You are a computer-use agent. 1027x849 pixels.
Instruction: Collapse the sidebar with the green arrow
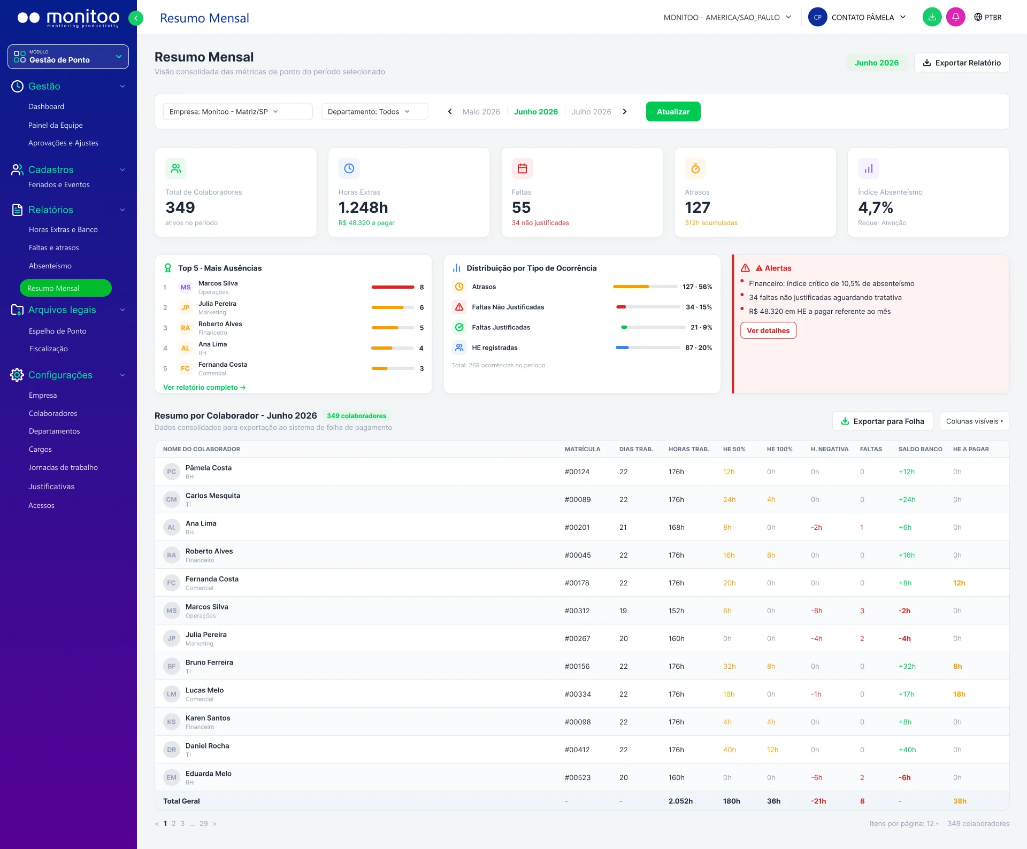[136, 18]
